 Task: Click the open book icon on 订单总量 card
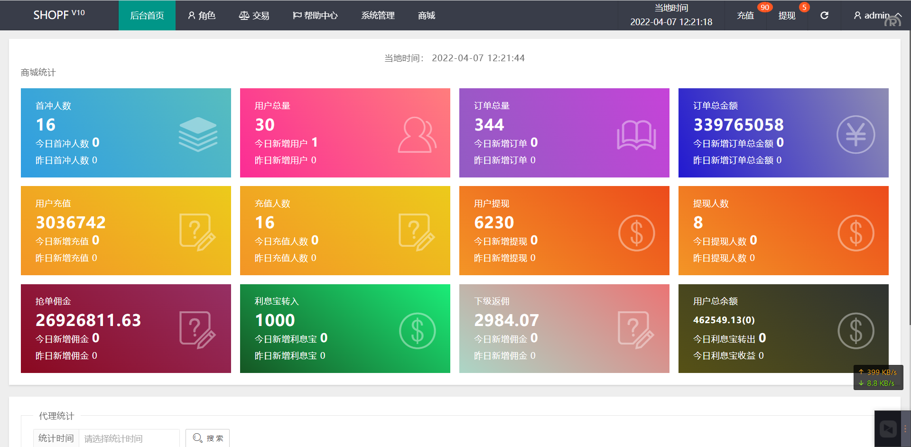(x=636, y=135)
